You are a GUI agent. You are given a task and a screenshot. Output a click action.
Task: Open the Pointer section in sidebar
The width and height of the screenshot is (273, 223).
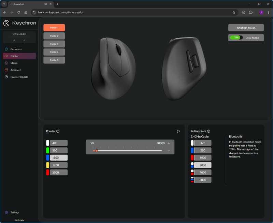coord(19,56)
